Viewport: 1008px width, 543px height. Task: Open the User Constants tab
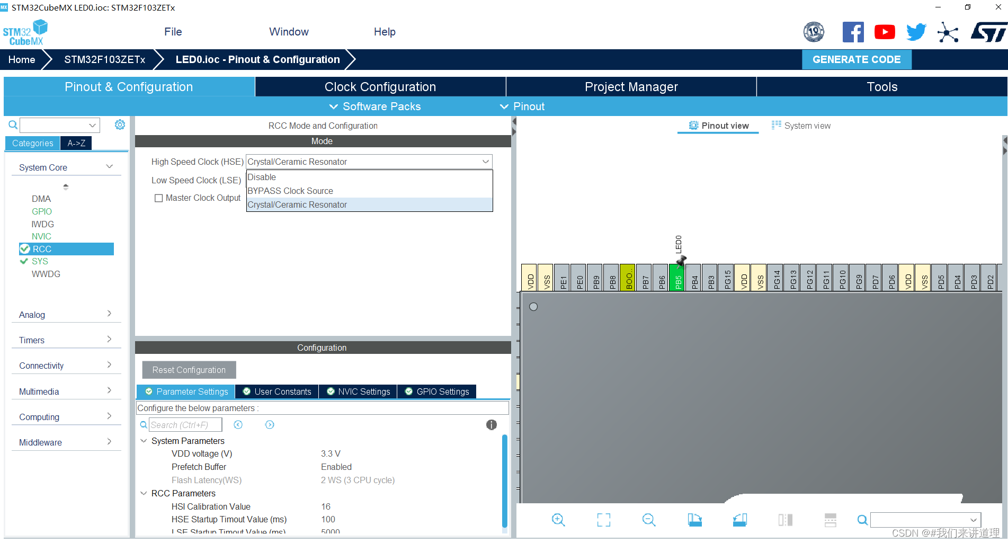(277, 391)
